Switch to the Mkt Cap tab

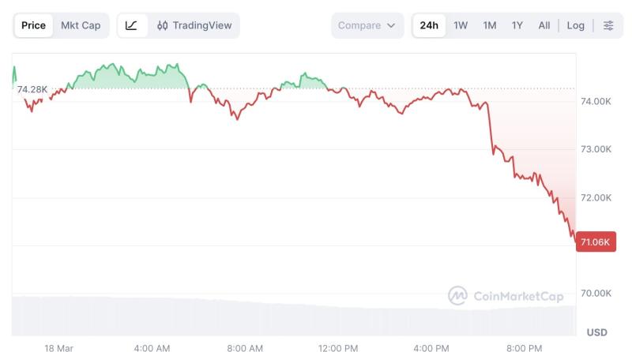(81, 25)
